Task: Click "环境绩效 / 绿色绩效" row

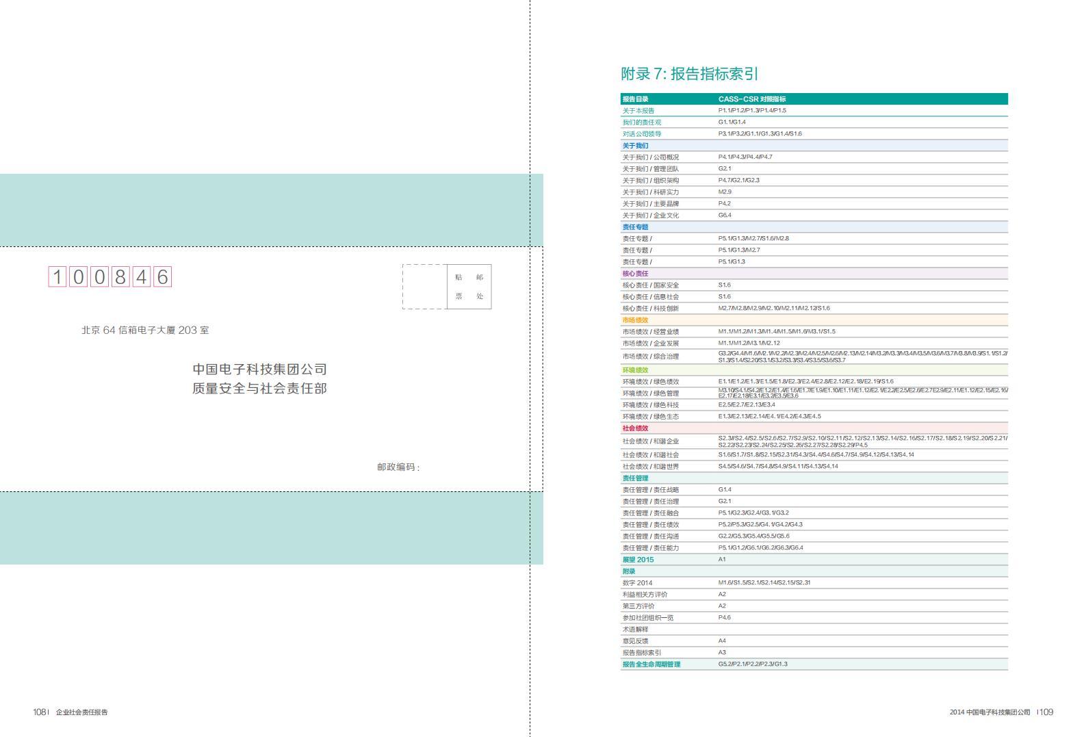Action: (x=814, y=382)
